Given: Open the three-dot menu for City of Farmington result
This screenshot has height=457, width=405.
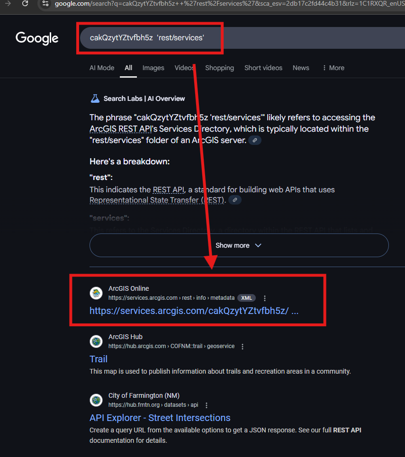Looking at the screenshot, I should [206, 405].
